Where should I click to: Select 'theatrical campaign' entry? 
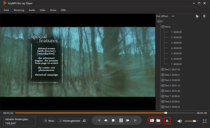coord(46,75)
